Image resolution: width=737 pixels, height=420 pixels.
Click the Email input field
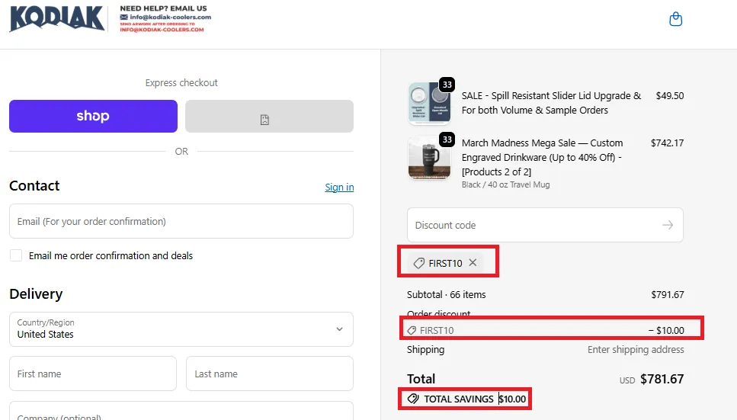point(181,221)
